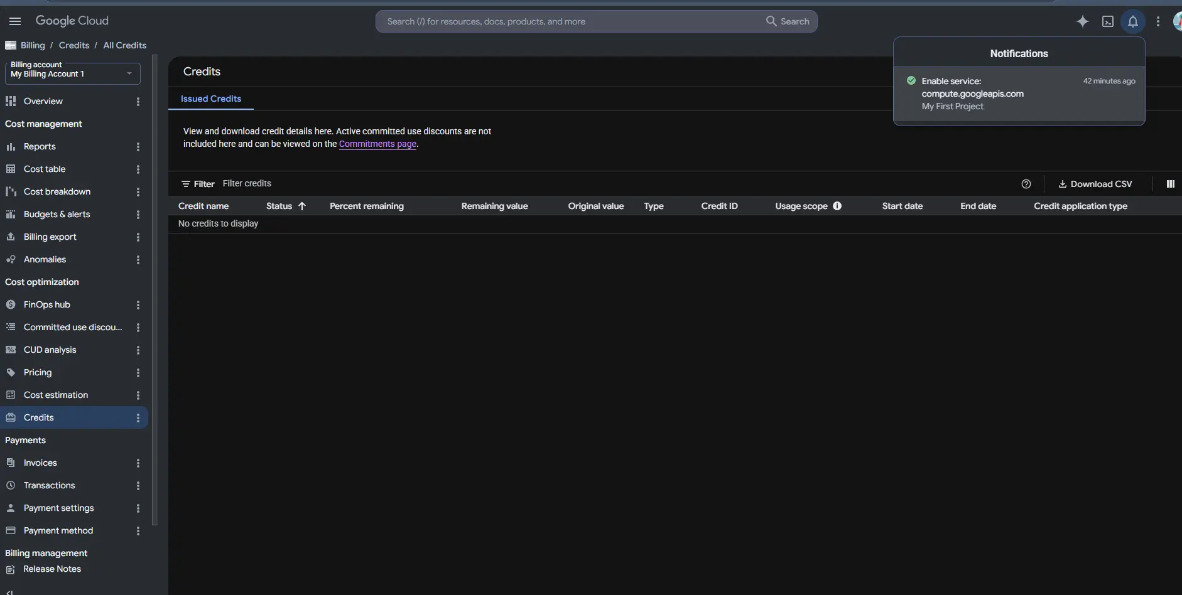
Task: Go to Billing breadcrumb
Action: (x=33, y=45)
